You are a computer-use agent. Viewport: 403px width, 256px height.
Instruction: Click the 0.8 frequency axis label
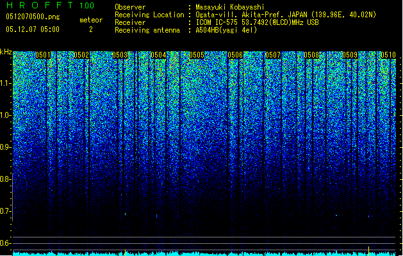[6, 179]
